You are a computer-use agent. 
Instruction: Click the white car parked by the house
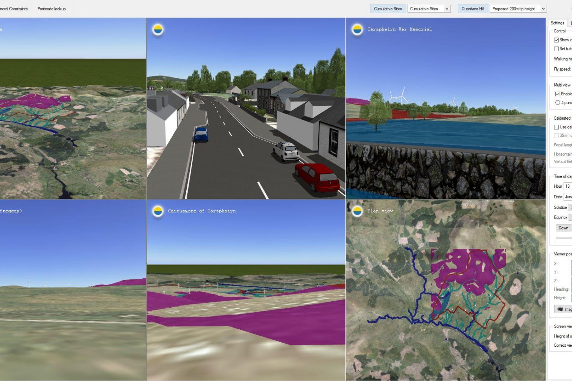286,151
